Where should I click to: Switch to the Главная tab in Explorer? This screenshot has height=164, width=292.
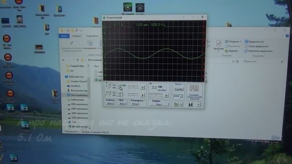(76, 36)
